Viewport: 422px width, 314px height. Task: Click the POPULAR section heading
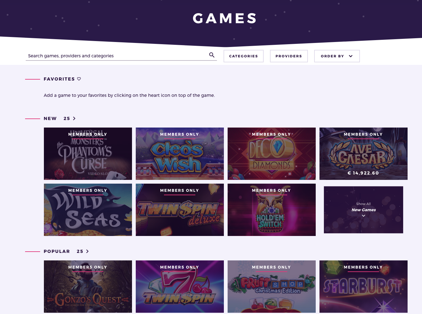(x=57, y=251)
